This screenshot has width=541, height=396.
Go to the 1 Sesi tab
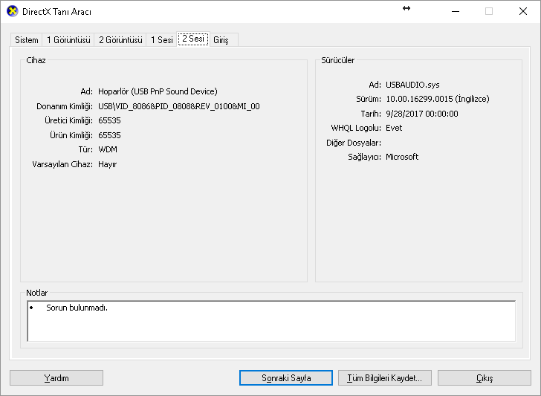click(162, 40)
